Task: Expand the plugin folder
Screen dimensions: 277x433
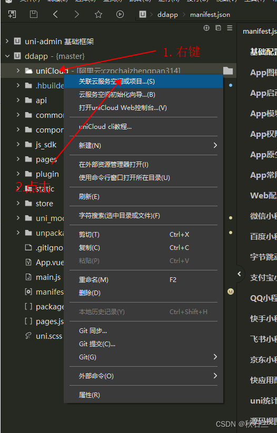Action: click(x=18, y=174)
